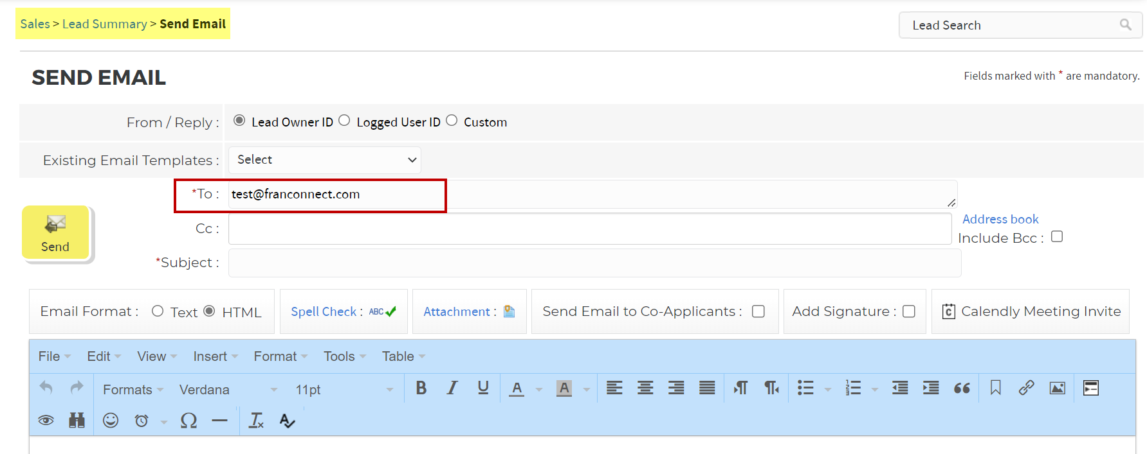Viewport: 1147px width, 454px height.
Task: Align text right
Action: coord(676,388)
